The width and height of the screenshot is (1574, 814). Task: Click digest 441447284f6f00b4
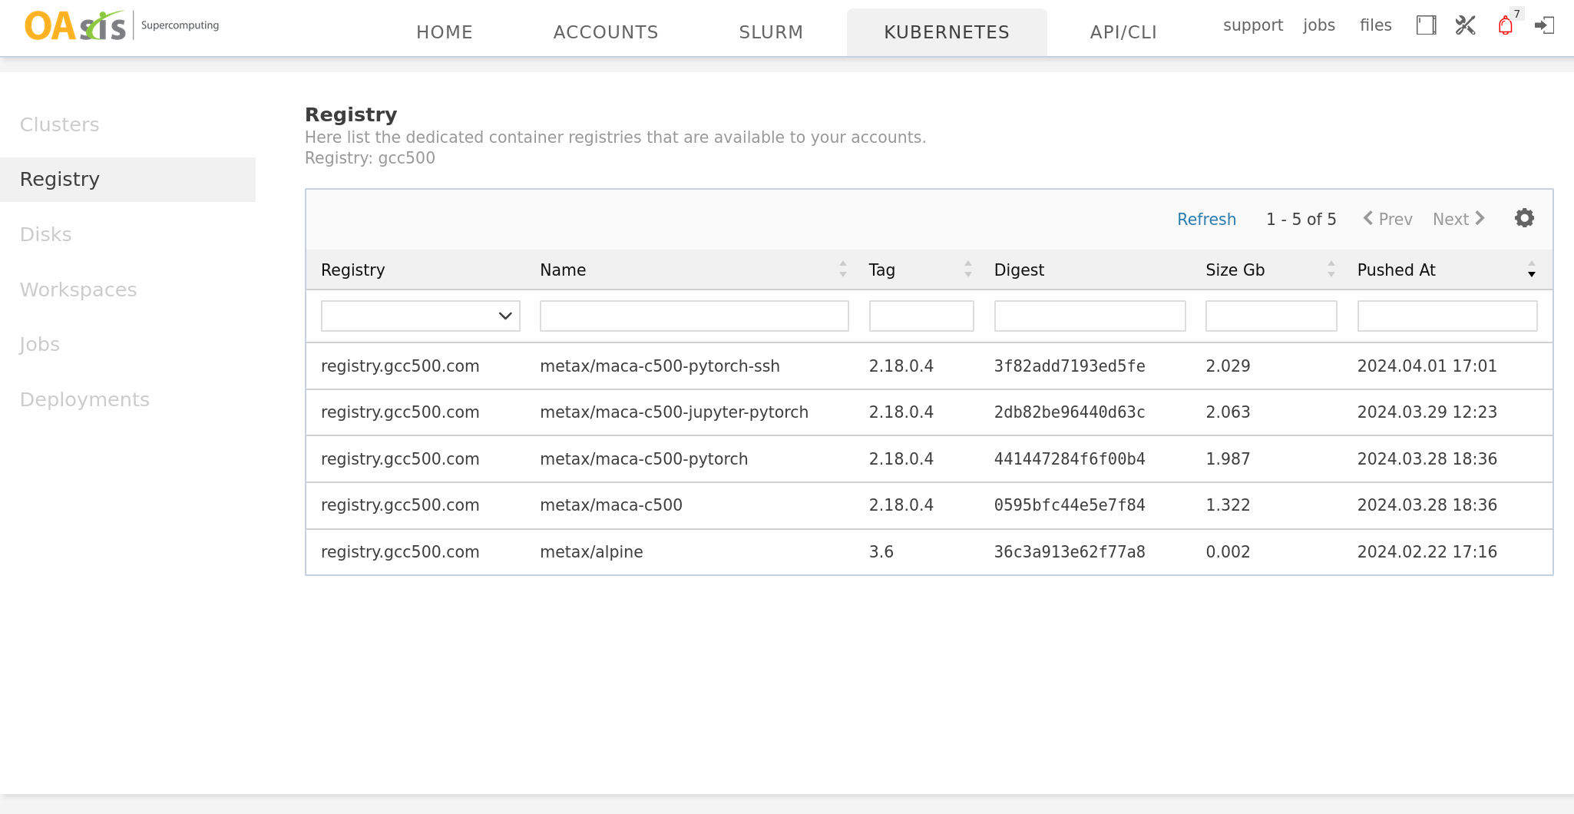(x=1070, y=459)
